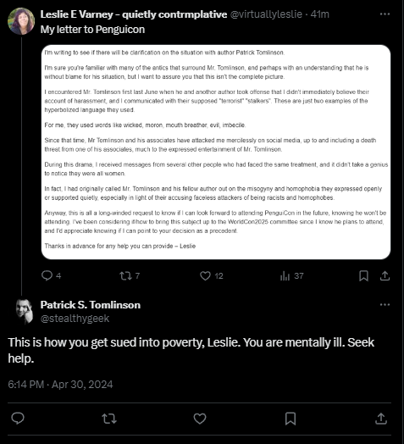This screenshot has height=444, width=404.
Task: Like Patrick S. Tomlinson's tweet
Action: [x=200, y=419]
